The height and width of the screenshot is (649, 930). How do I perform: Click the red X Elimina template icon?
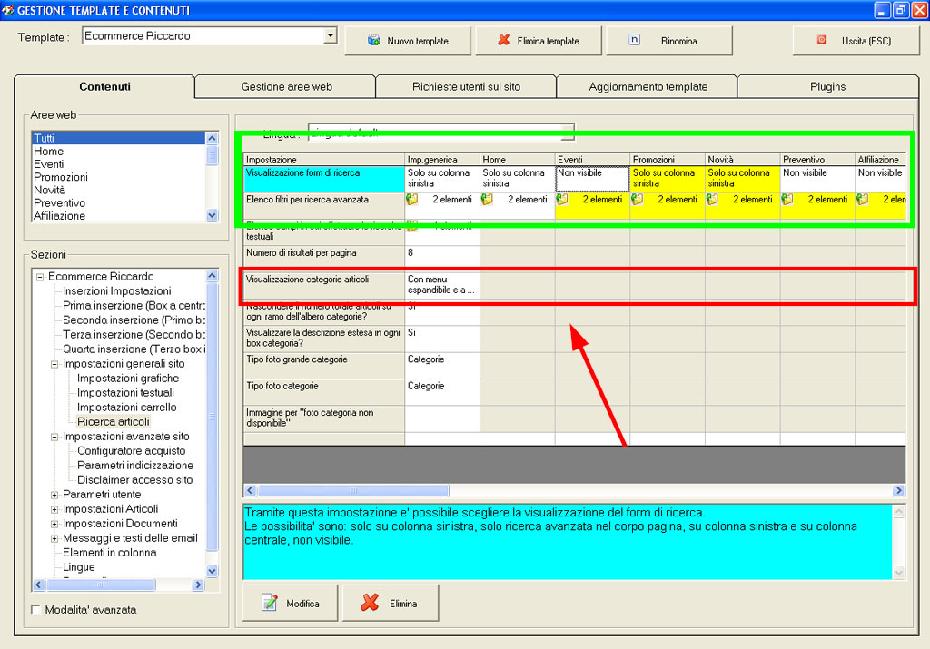click(x=503, y=40)
